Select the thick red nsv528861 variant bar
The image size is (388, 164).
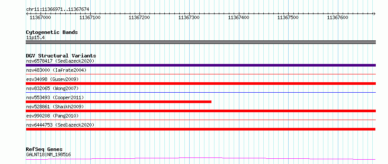201,111
